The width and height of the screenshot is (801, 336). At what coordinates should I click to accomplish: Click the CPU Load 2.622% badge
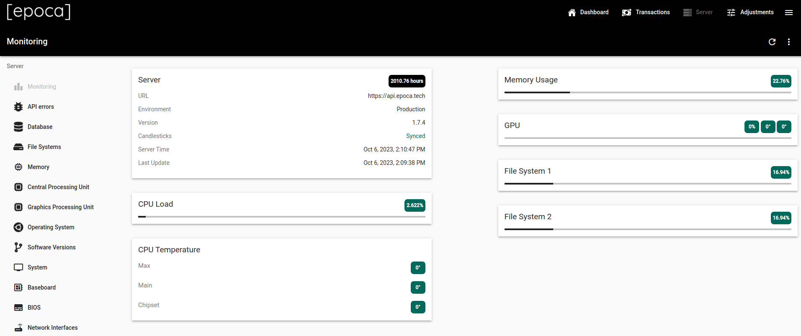coord(415,205)
